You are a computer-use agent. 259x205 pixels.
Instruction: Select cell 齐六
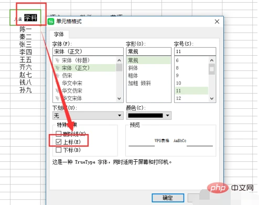point(26,67)
